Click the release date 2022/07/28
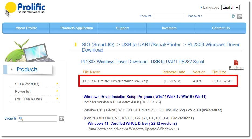The image size is (252, 139). [x=171, y=81]
